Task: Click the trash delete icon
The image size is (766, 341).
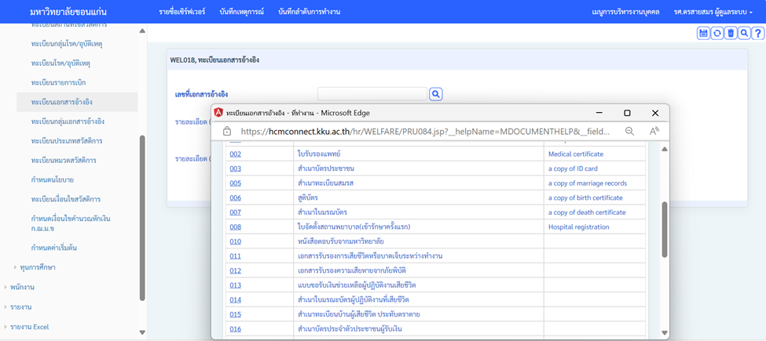Action: click(x=731, y=33)
